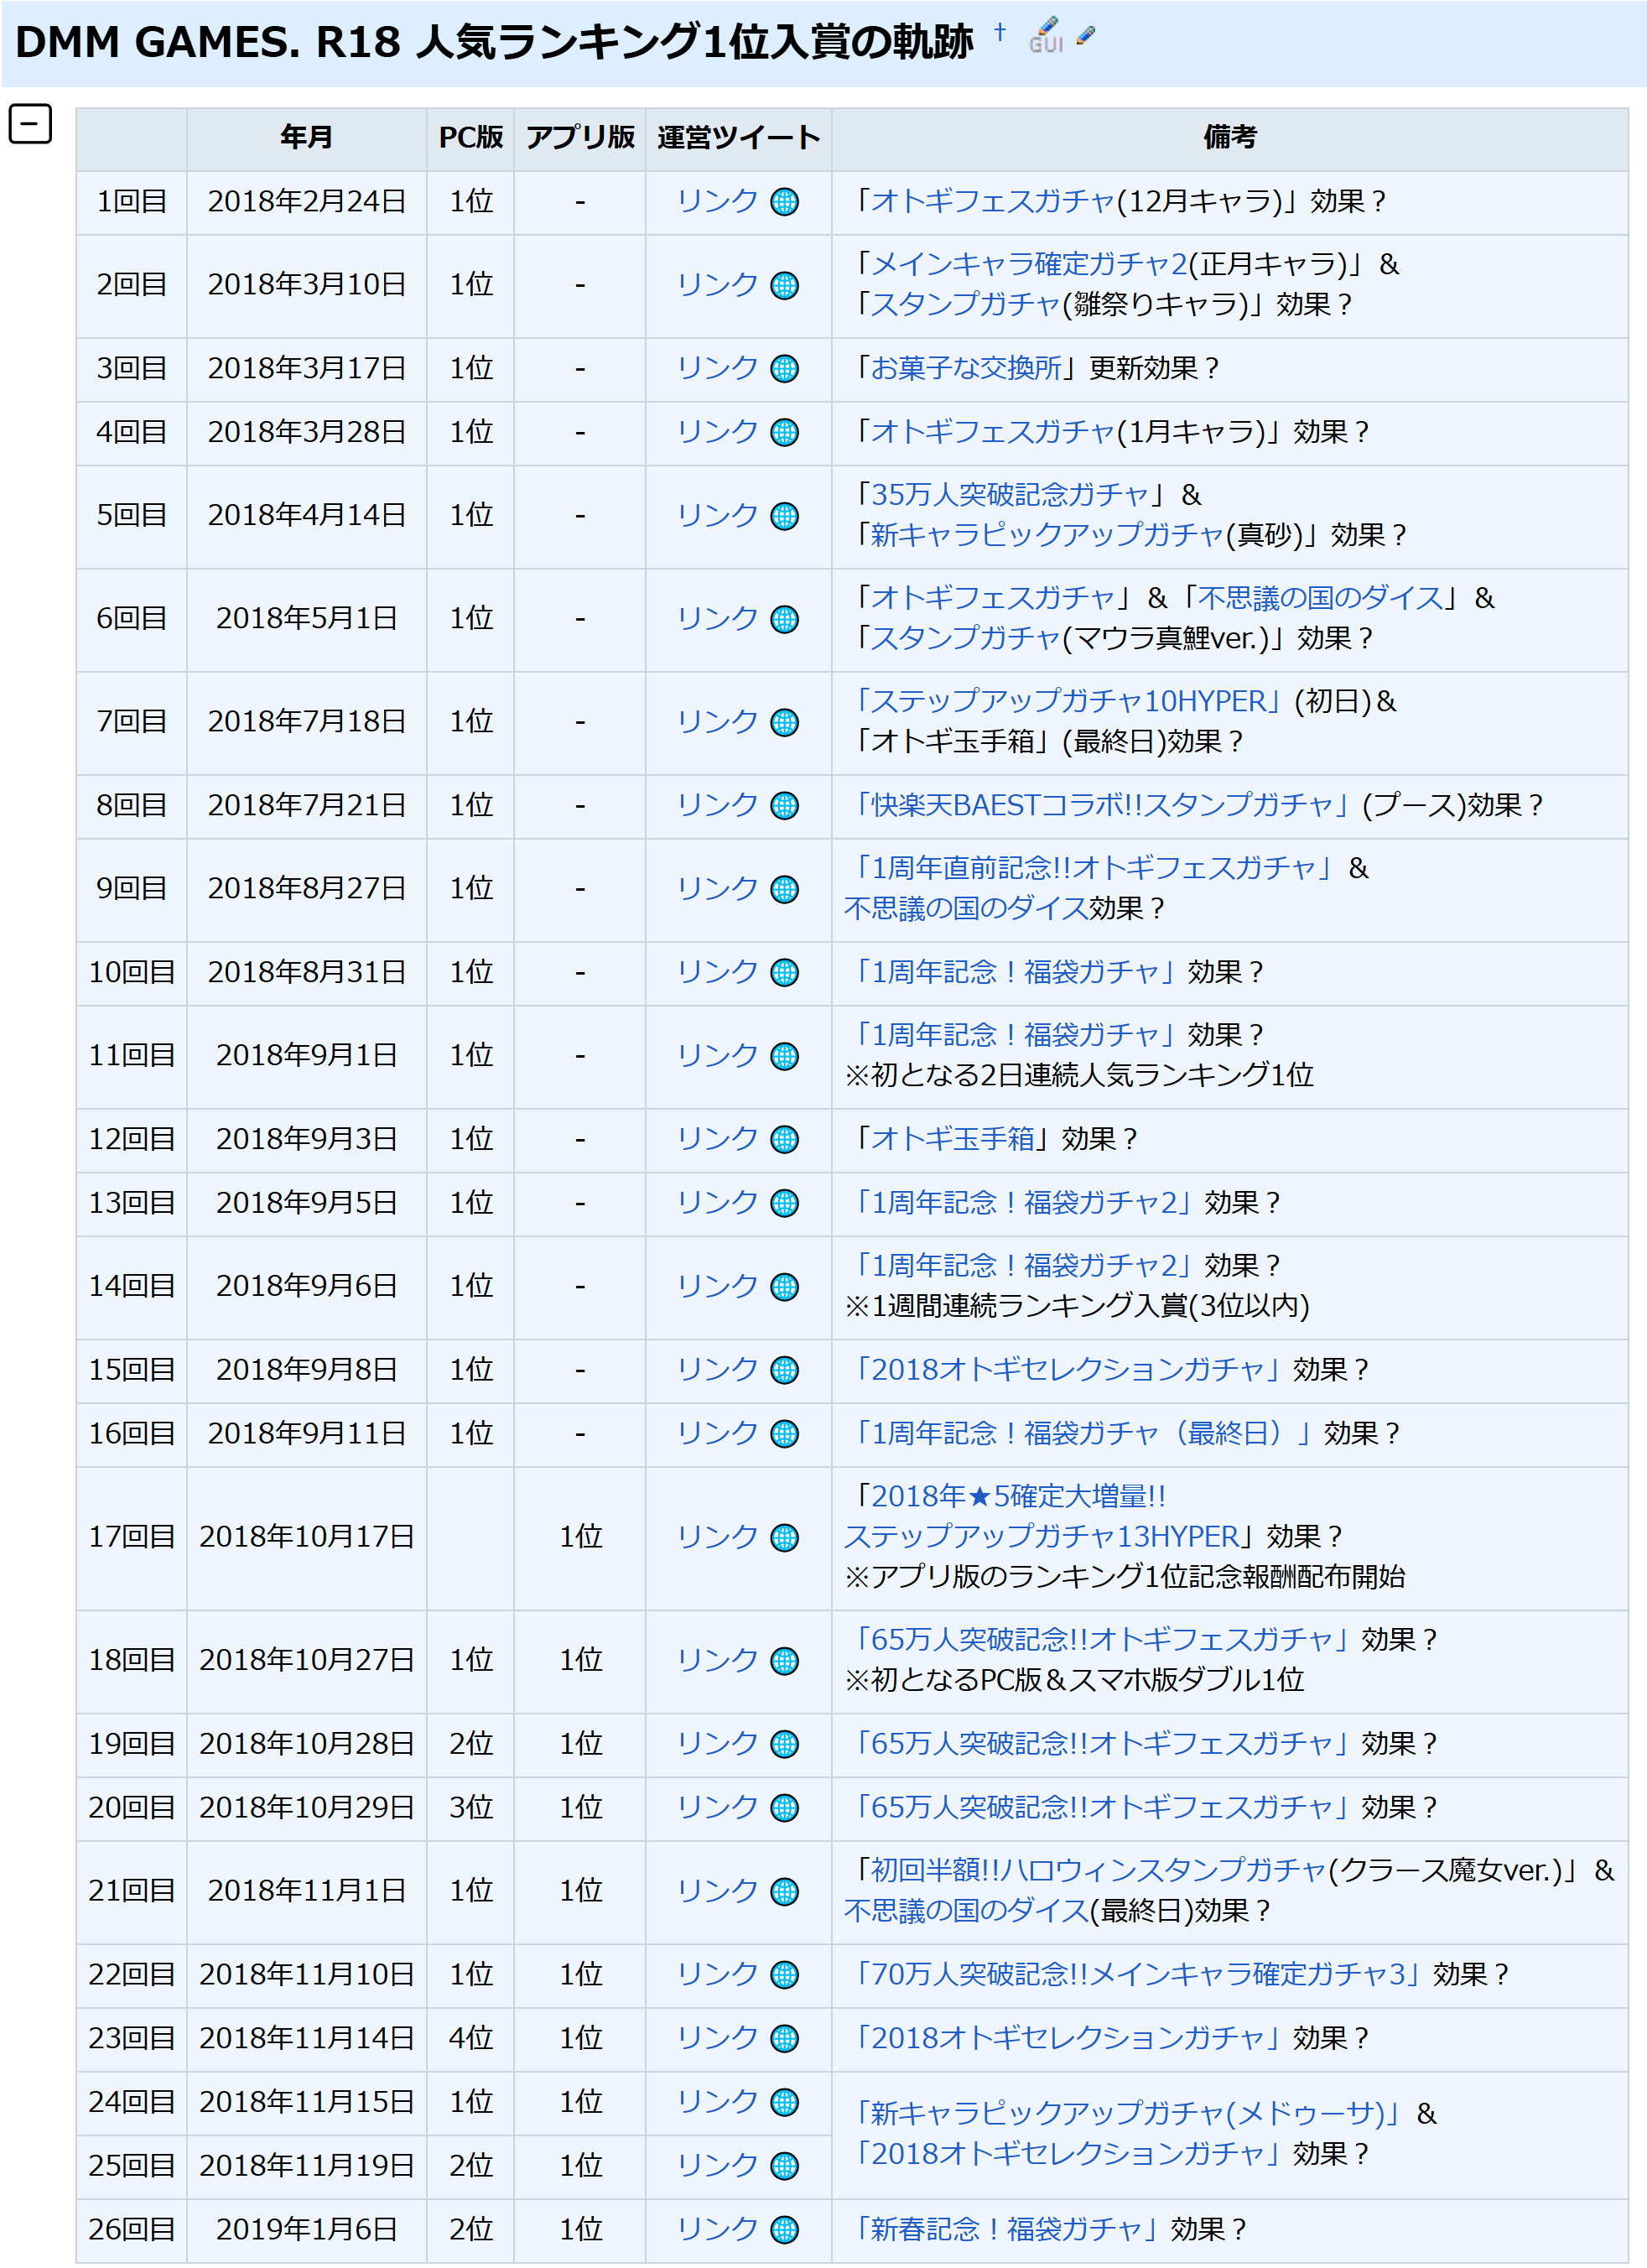This screenshot has height=2268, width=1647.
Task: Select the 2018年2月24日 date cell
Action: [306, 202]
